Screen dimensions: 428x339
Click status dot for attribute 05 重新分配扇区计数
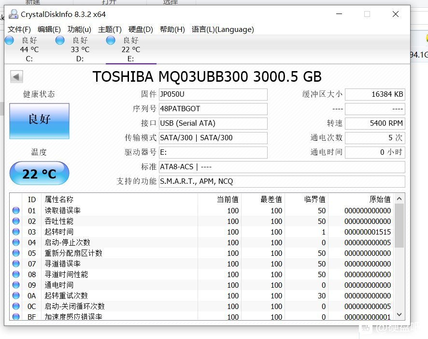click(x=16, y=253)
